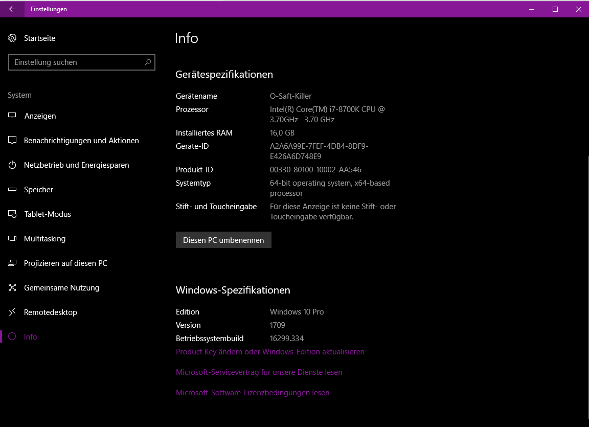The height and width of the screenshot is (427, 589).
Task: Click the Projizieren auf diesen PC icon
Action: [x=12, y=263]
